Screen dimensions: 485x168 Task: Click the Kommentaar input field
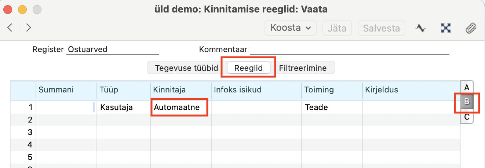point(350,50)
